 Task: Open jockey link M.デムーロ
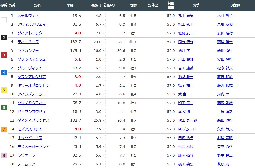187,129
